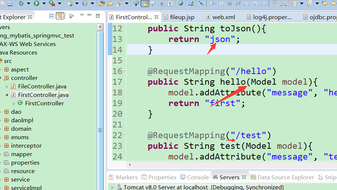Open the New Web Project dropdown arrow
Screen dimensions: 337x190
point(77,3)
